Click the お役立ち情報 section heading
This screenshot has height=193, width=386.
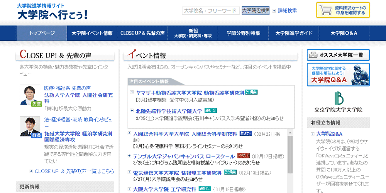tap(338, 123)
